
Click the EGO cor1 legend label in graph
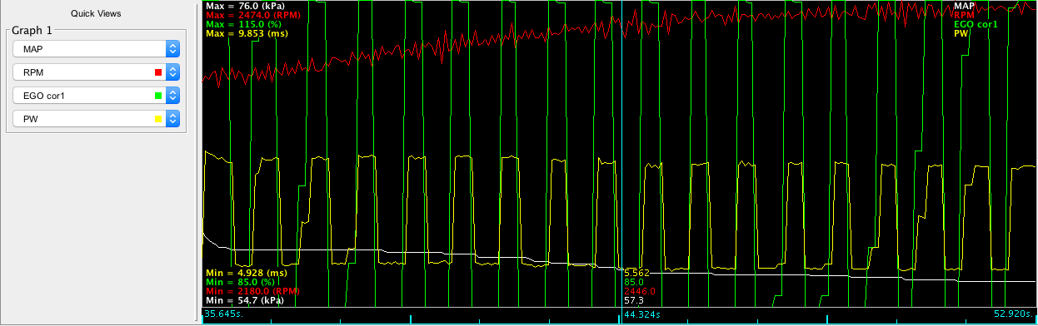pyautogui.click(x=976, y=24)
